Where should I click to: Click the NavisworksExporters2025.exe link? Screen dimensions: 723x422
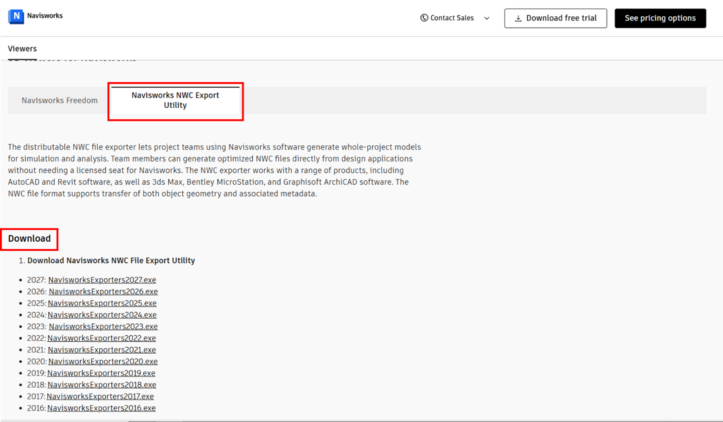[102, 303]
